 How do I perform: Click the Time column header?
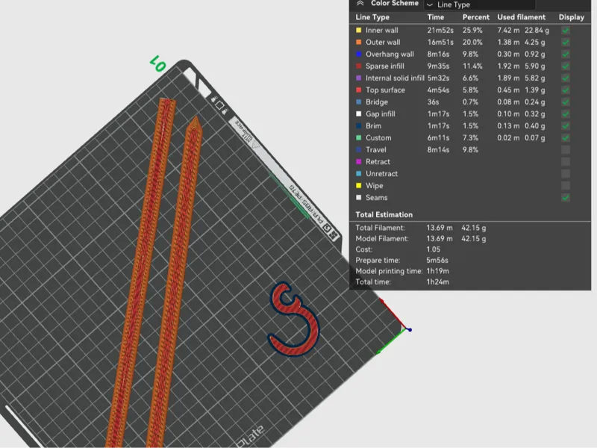436,17
